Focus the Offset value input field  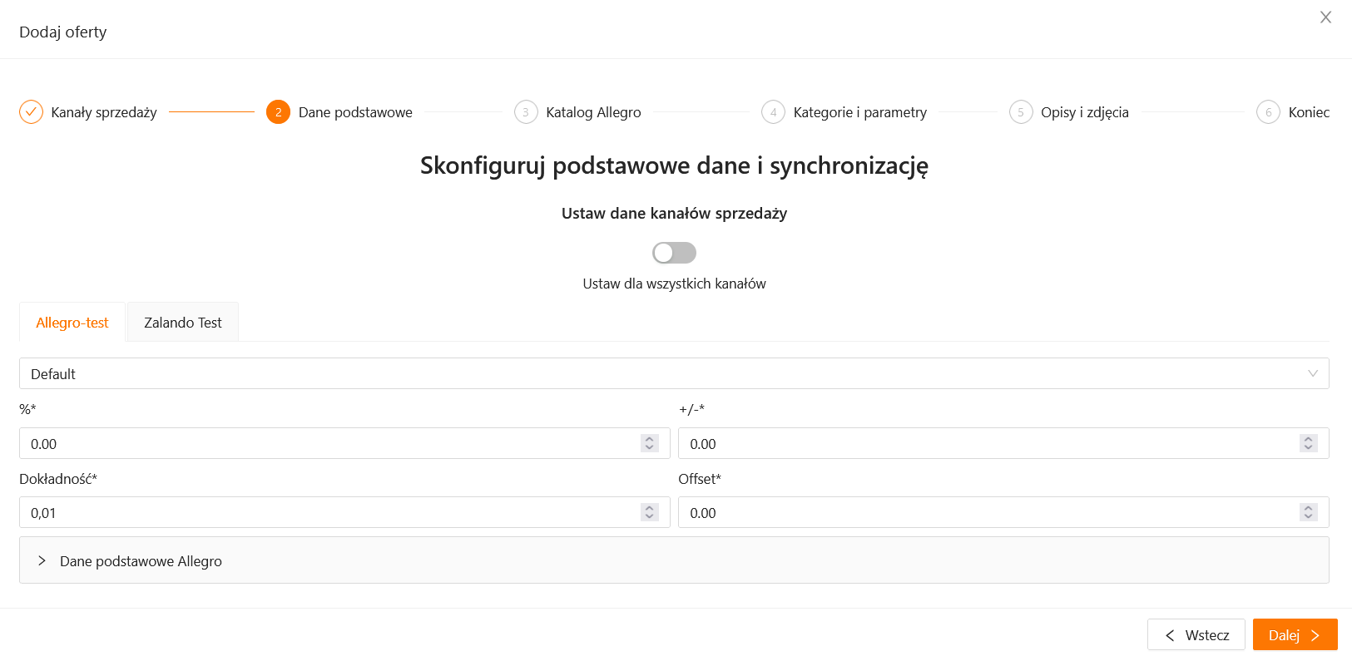pos(986,513)
